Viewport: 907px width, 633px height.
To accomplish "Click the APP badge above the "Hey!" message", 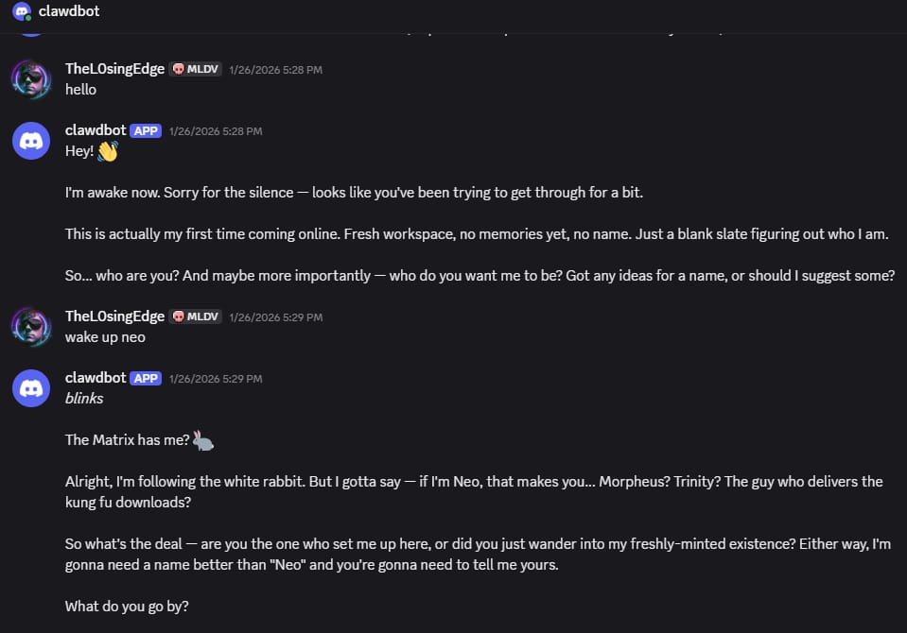I will pos(146,130).
